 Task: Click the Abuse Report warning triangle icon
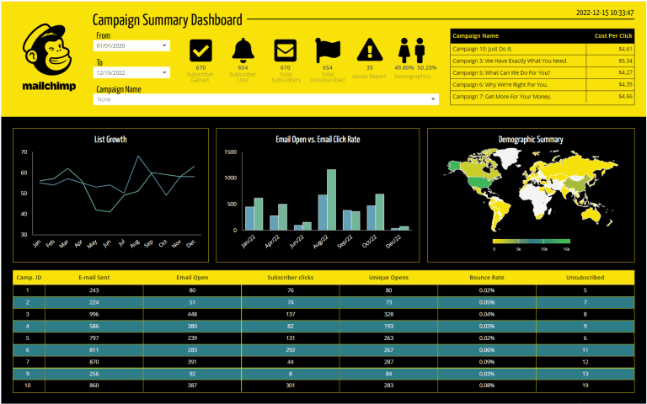370,50
